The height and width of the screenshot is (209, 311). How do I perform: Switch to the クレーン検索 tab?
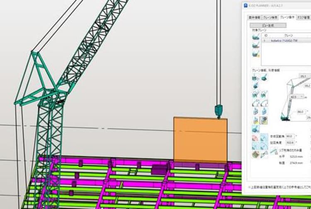pos(270,17)
